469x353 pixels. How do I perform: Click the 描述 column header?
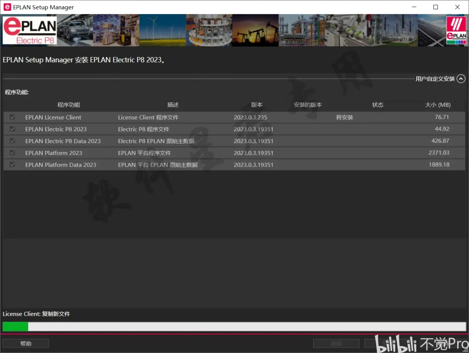(x=173, y=105)
